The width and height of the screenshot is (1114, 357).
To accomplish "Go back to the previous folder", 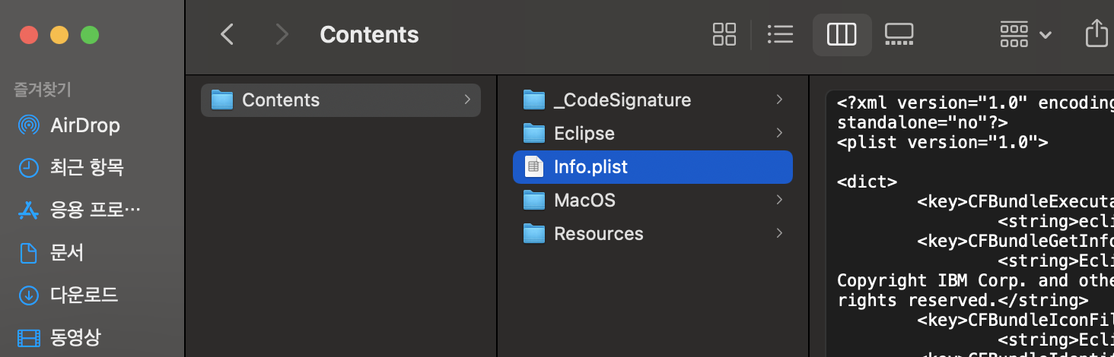I will pyautogui.click(x=227, y=34).
